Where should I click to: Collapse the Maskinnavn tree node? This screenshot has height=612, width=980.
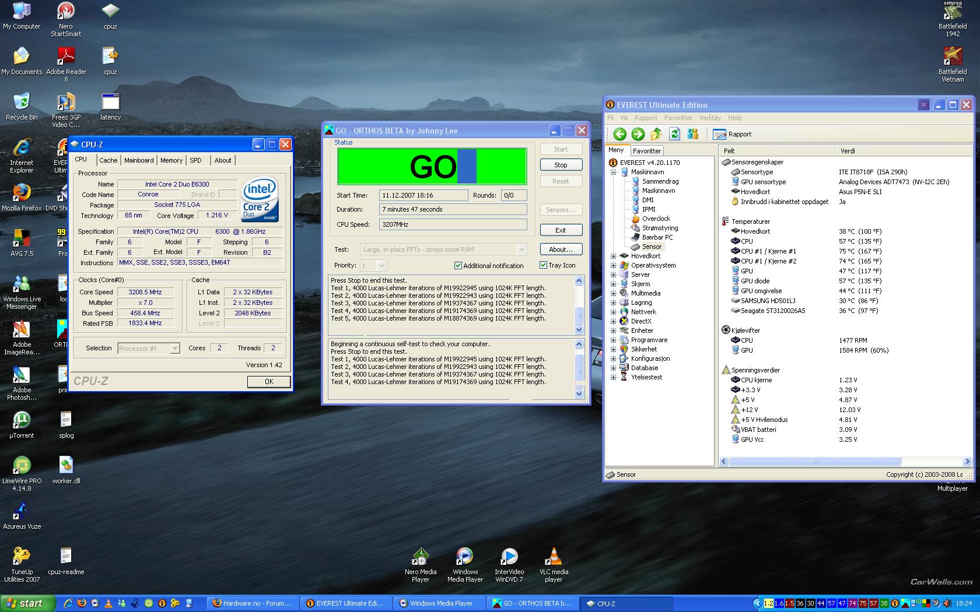pos(613,172)
